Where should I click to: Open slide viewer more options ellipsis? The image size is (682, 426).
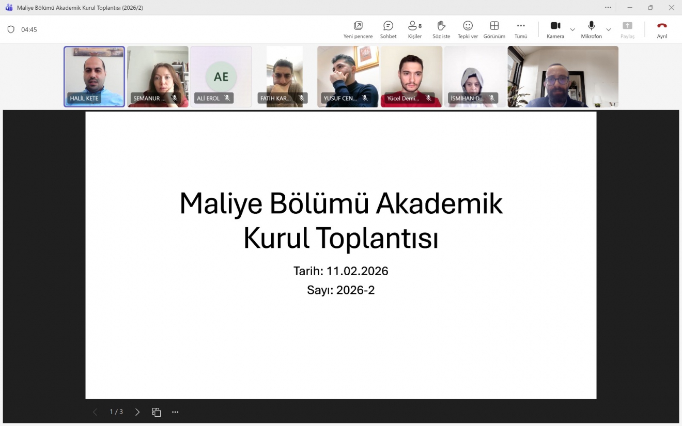175,412
